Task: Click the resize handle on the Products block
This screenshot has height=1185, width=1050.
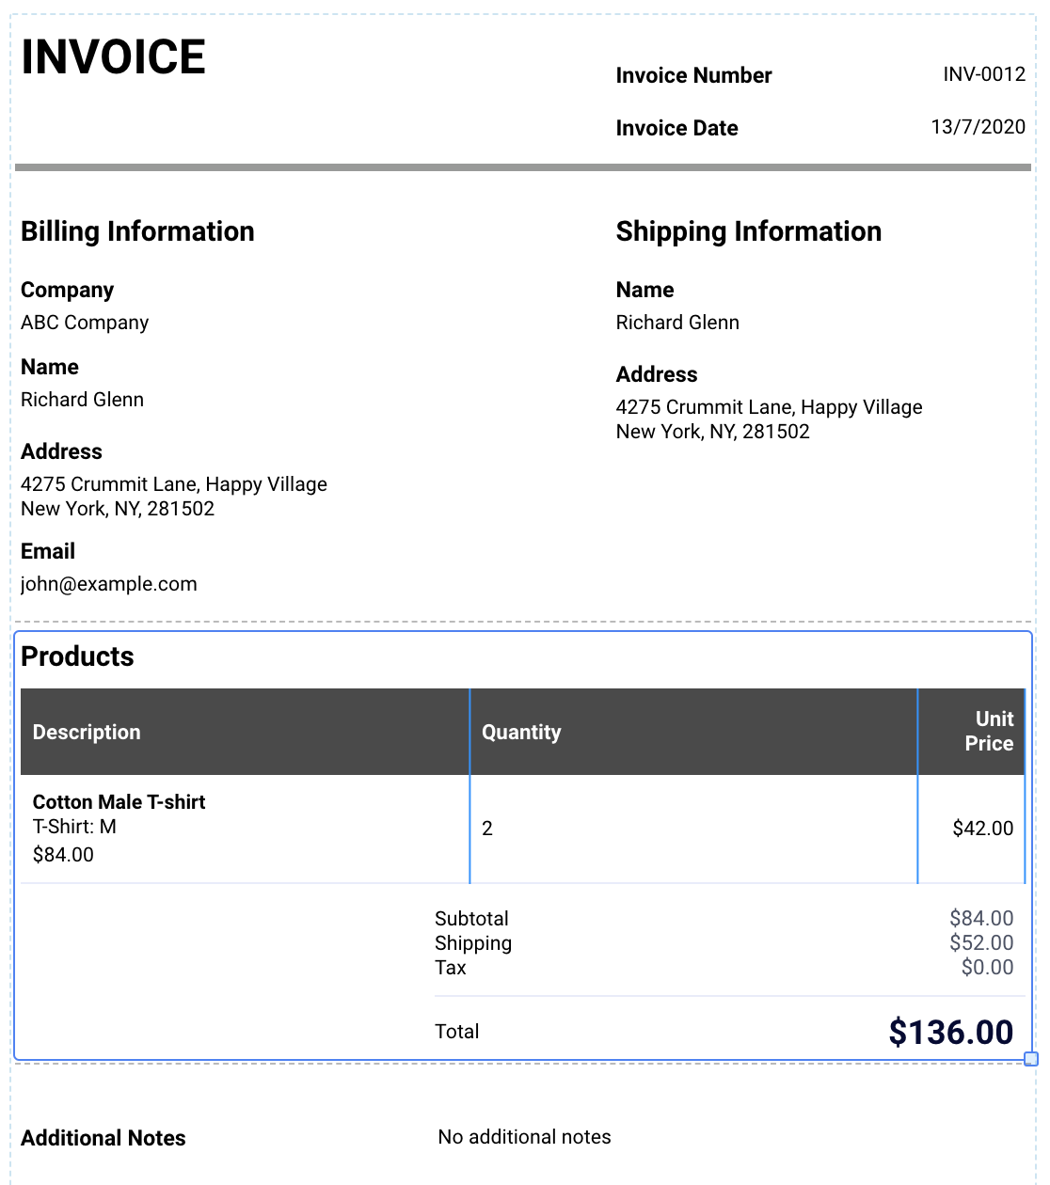Action: [x=1031, y=1059]
